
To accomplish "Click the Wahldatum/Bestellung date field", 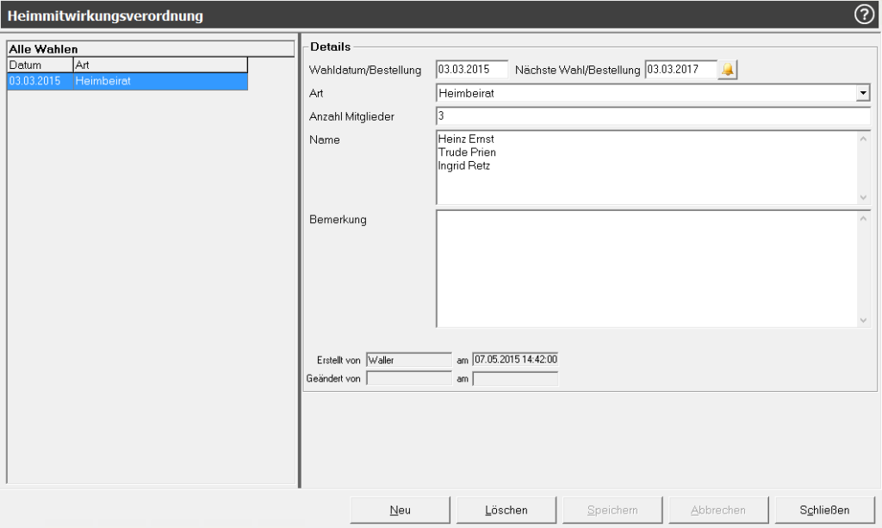I will (472, 70).
